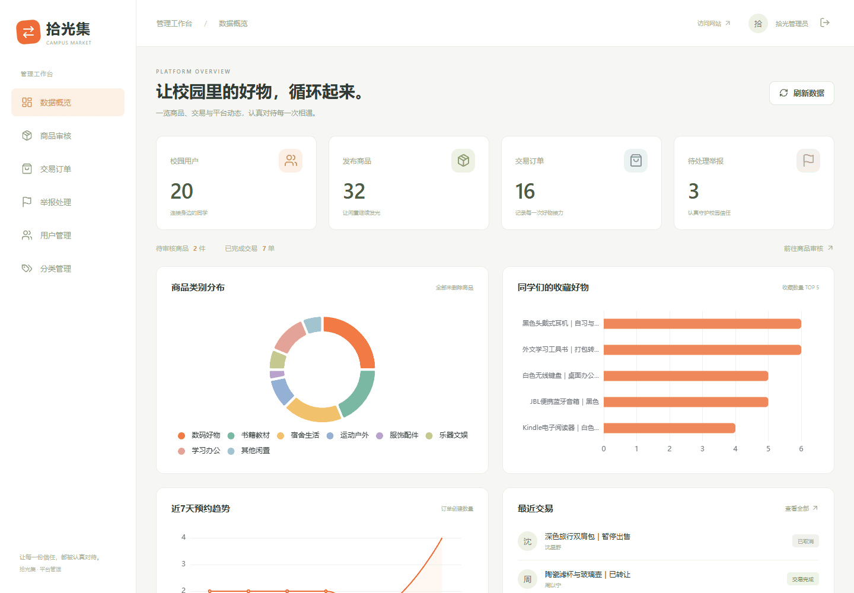Click 陶瓷滤杯与玻璃壶 transaction row

pyautogui.click(x=668, y=579)
